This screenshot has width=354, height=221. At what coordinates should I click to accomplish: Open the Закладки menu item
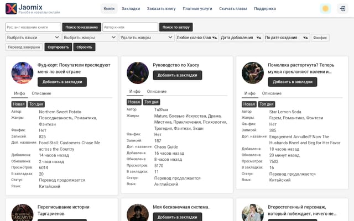pyautogui.click(x=131, y=9)
